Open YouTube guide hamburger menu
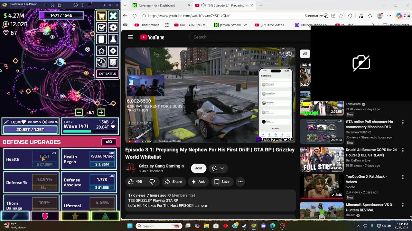412x231 pixels. (x=130, y=37)
